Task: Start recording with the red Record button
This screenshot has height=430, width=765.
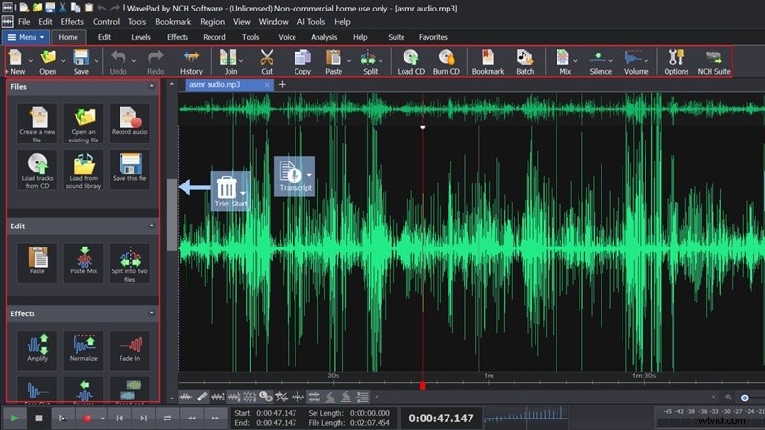Action: 87,419
